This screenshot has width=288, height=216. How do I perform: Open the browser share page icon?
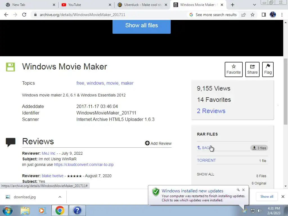tap(244, 15)
